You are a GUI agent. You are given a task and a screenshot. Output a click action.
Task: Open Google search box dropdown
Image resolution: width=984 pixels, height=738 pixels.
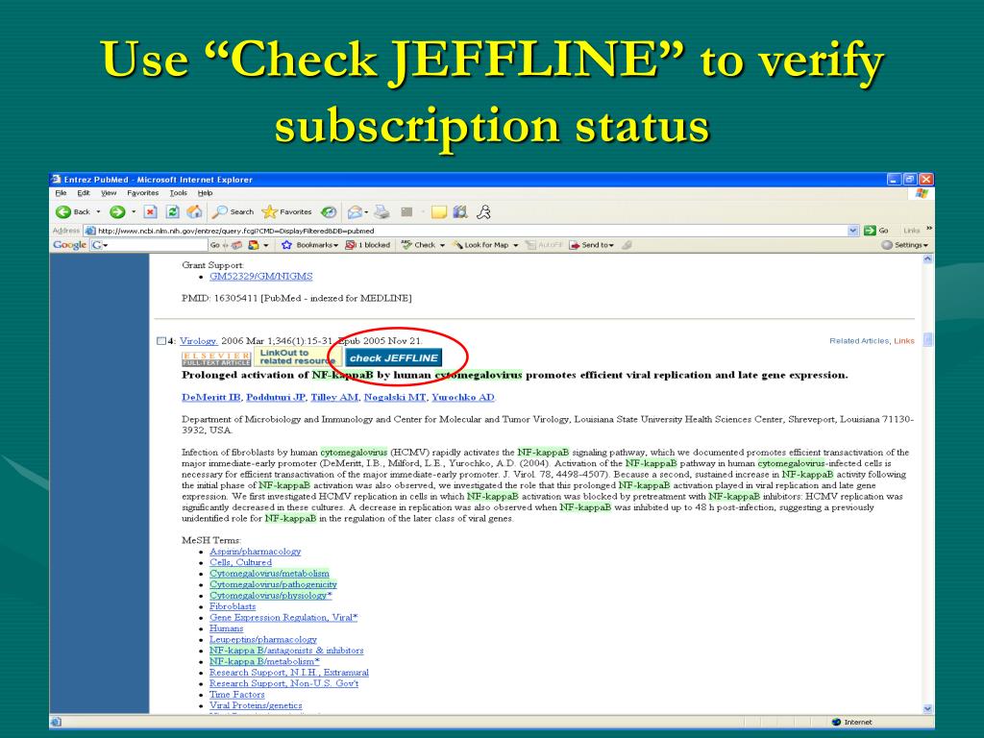(x=106, y=245)
